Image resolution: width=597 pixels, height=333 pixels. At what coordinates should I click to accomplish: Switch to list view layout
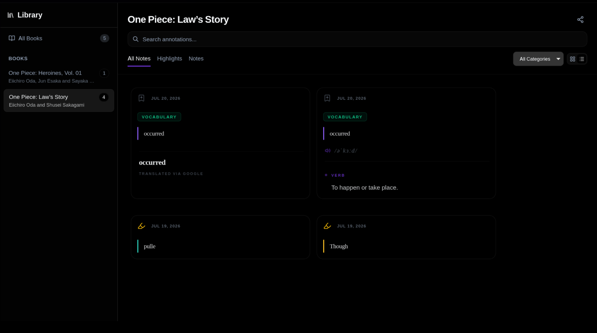[581, 59]
